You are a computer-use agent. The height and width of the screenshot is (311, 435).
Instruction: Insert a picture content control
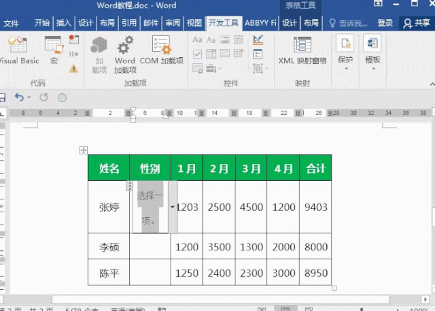coord(225,39)
